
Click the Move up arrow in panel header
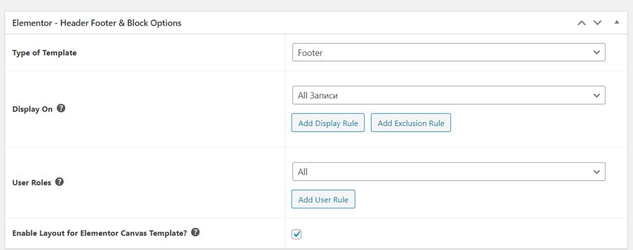pos(582,23)
